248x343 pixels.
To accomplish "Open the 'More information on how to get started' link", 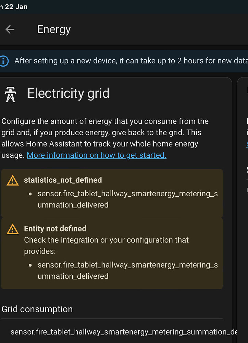I will tap(96, 155).
